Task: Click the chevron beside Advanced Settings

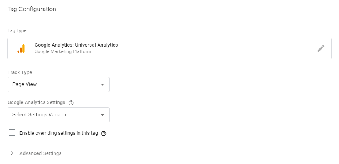Action: (x=12, y=153)
